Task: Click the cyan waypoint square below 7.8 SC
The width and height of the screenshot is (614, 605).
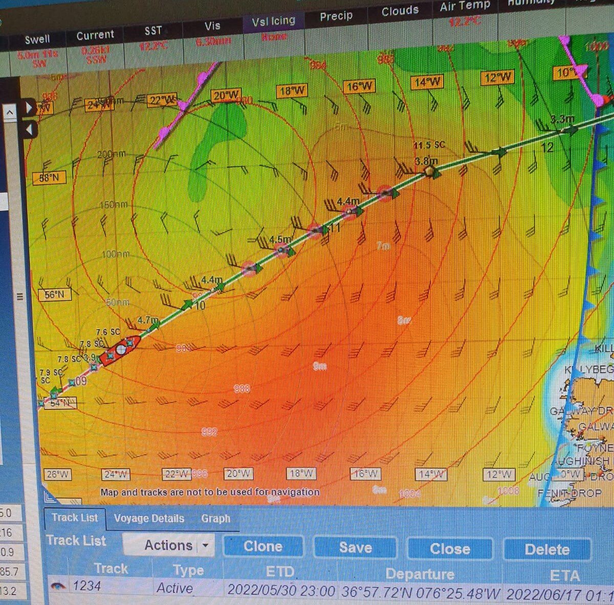Action: [94, 367]
